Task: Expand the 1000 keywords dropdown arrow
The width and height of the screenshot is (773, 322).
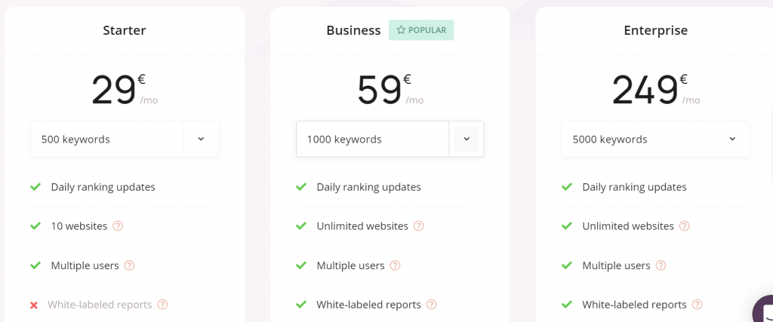Action: coord(467,139)
